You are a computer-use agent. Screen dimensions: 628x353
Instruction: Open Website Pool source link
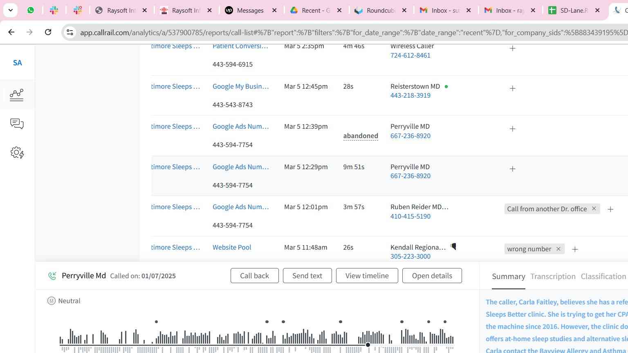coord(232,248)
